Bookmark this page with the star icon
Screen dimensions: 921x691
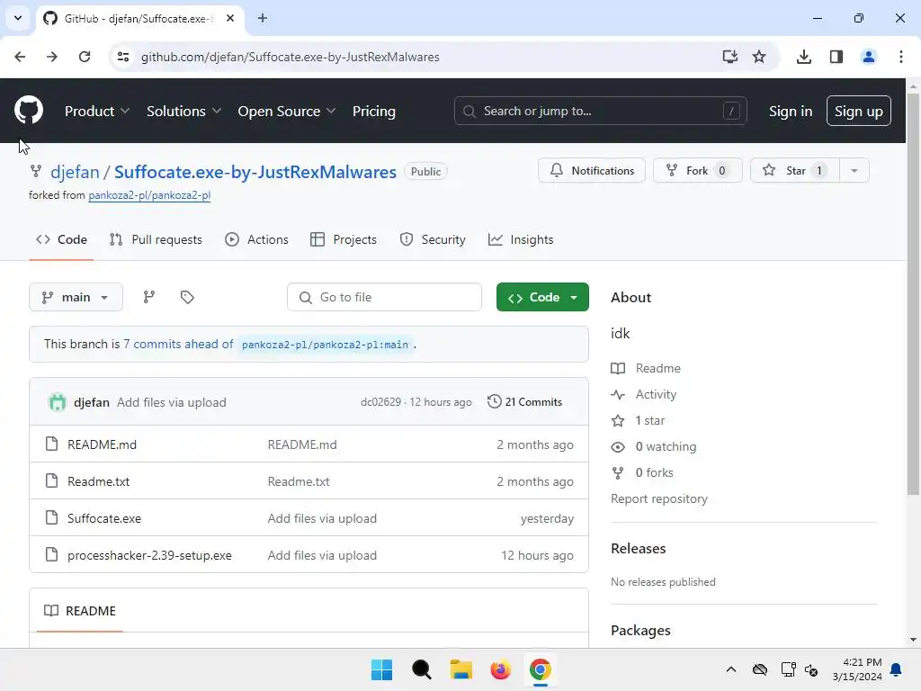click(759, 57)
